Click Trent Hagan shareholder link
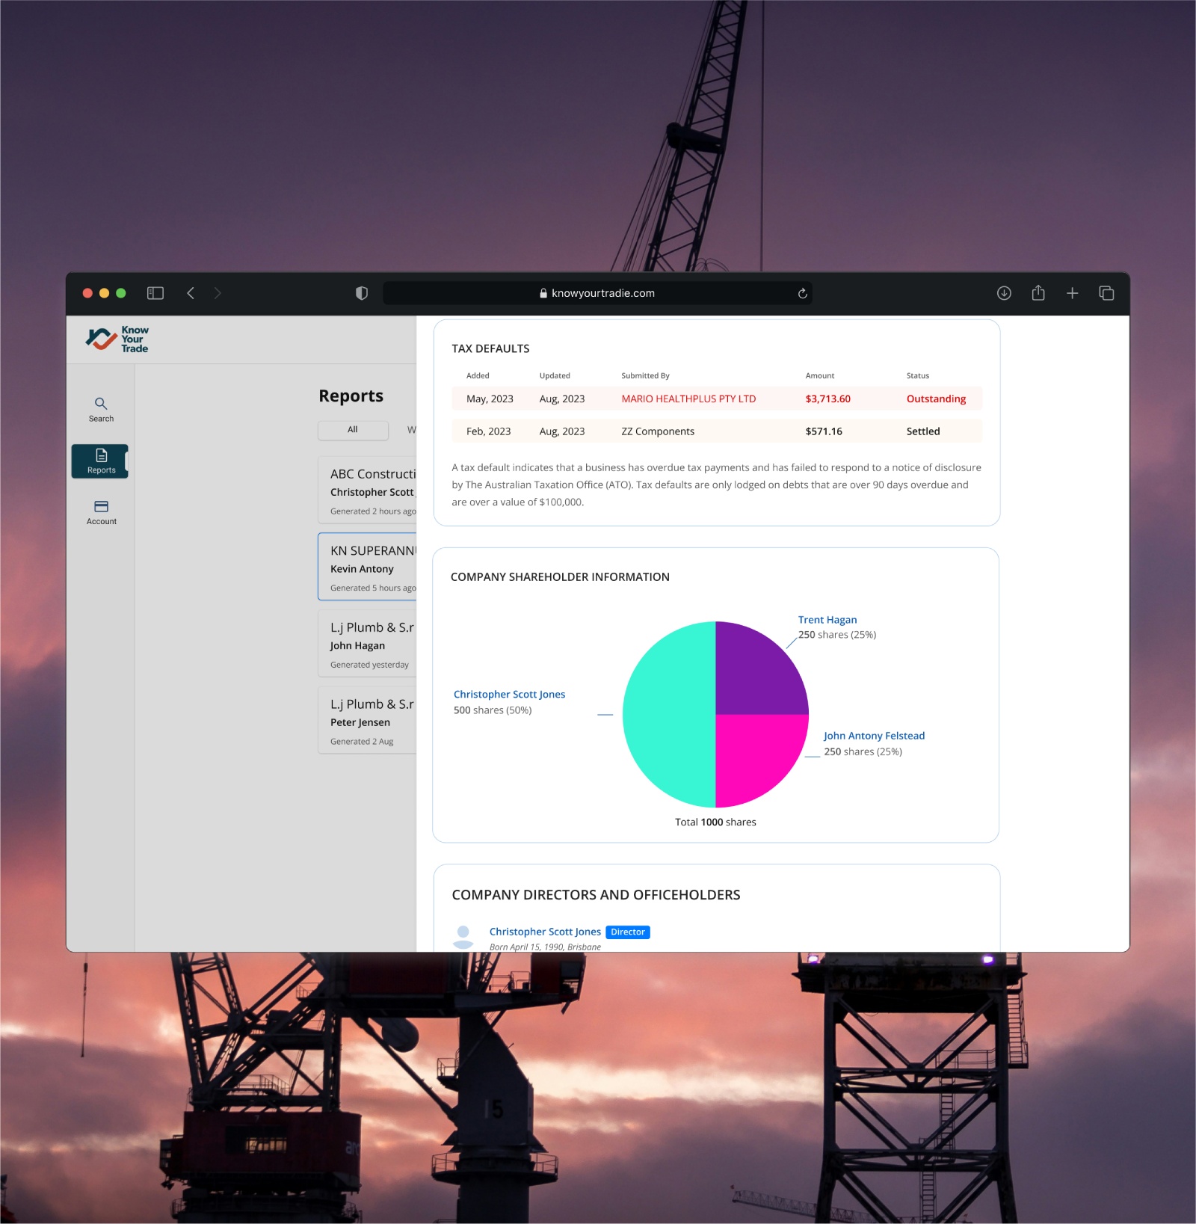Screen dimensions: 1196x1224 pyautogui.click(x=827, y=620)
